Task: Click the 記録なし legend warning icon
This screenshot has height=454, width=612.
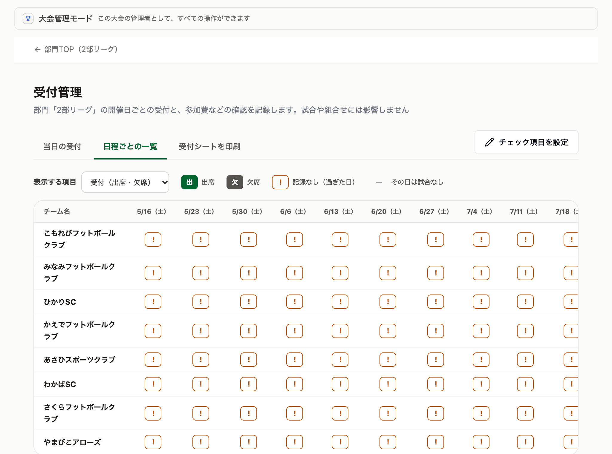Action: 280,182
